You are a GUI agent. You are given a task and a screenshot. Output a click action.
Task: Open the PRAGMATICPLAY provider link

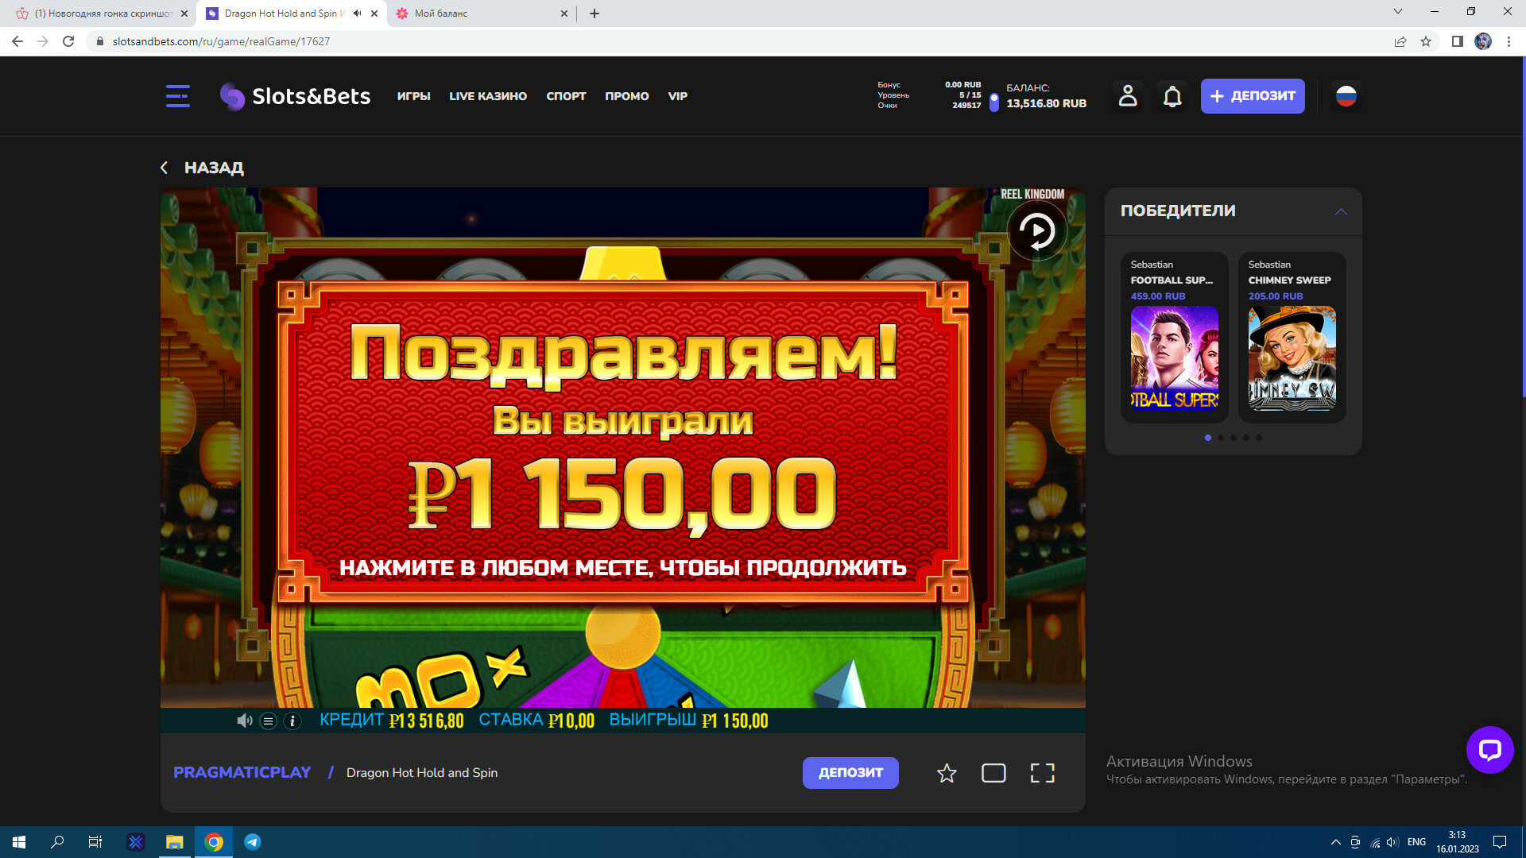coord(242,773)
